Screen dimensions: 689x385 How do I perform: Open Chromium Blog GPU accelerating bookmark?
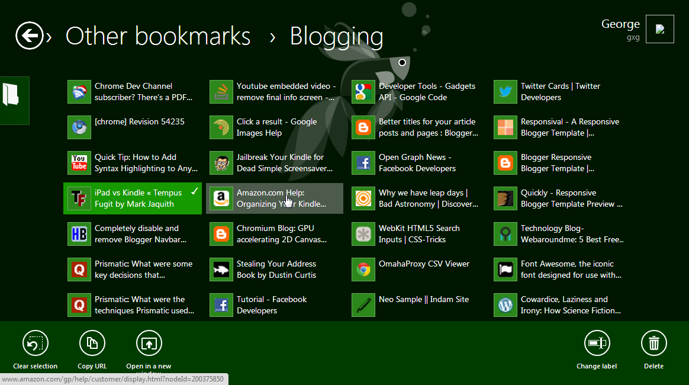[x=281, y=234]
